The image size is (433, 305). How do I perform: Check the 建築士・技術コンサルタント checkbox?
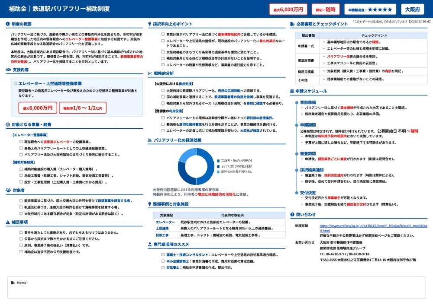[162, 255]
